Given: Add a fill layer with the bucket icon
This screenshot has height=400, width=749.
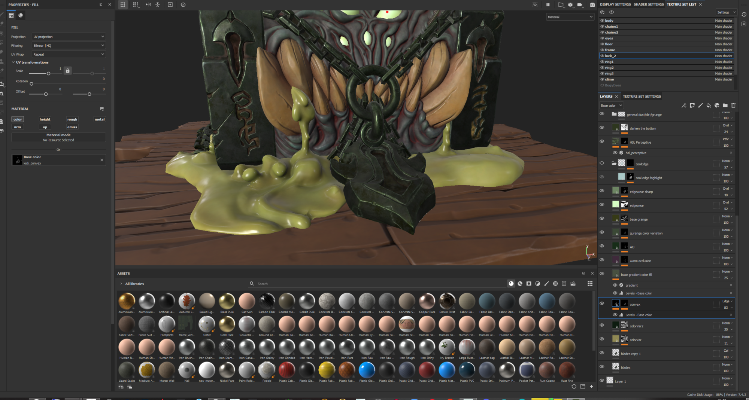Looking at the screenshot, I should coord(709,106).
